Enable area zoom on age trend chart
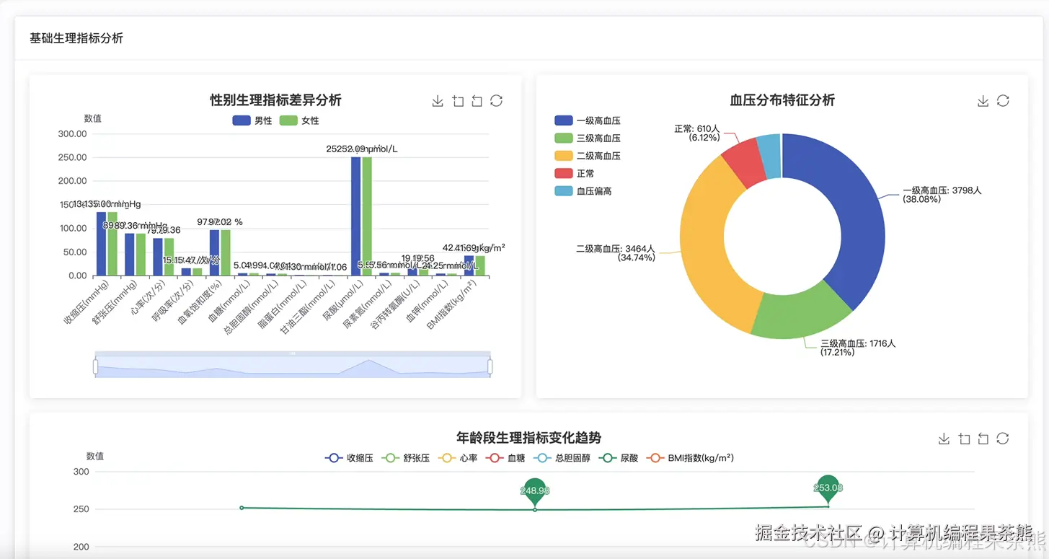This screenshot has width=1049, height=559. [964, 439]
